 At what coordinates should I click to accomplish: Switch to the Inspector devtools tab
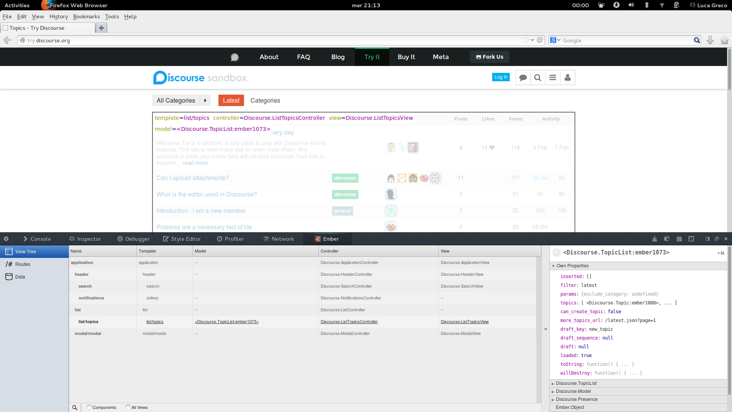click(85, 239)
